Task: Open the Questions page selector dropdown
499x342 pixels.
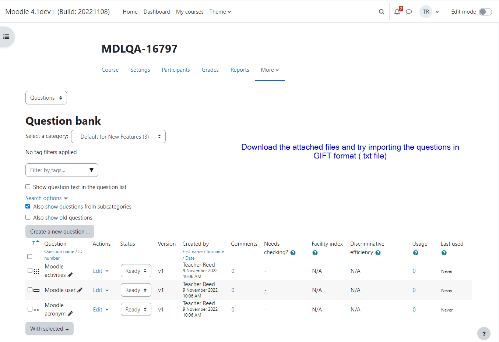Action: [46, 98]
